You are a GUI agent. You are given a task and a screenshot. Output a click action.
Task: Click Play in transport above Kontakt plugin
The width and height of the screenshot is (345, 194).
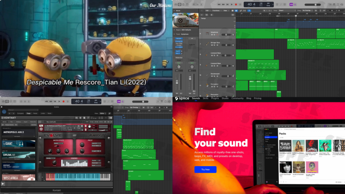(x=59, y=101)
